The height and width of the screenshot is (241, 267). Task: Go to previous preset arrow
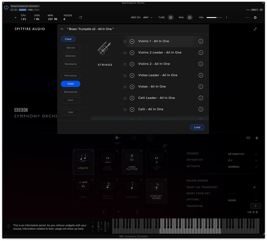click(12, 10)
